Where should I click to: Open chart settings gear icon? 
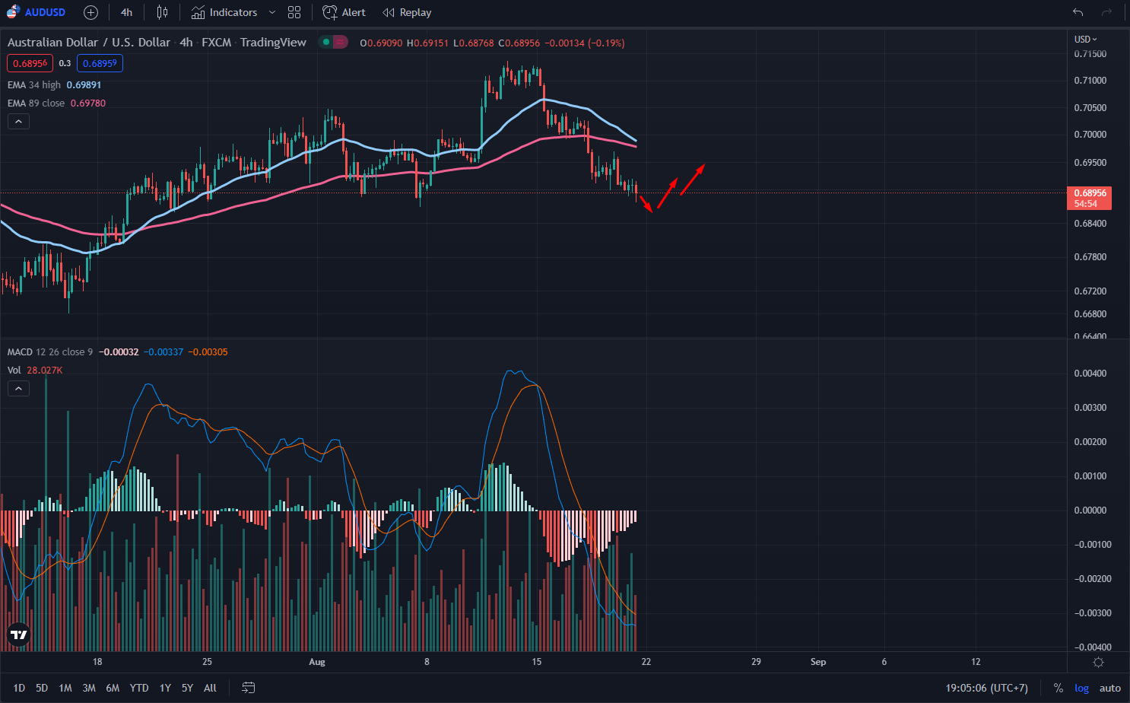(x=1098, y=662)
